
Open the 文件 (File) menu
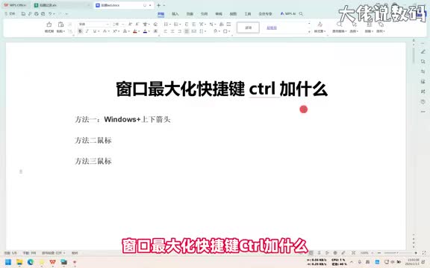(10, 13)
